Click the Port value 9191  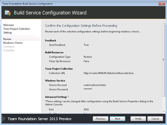point(86,109)
